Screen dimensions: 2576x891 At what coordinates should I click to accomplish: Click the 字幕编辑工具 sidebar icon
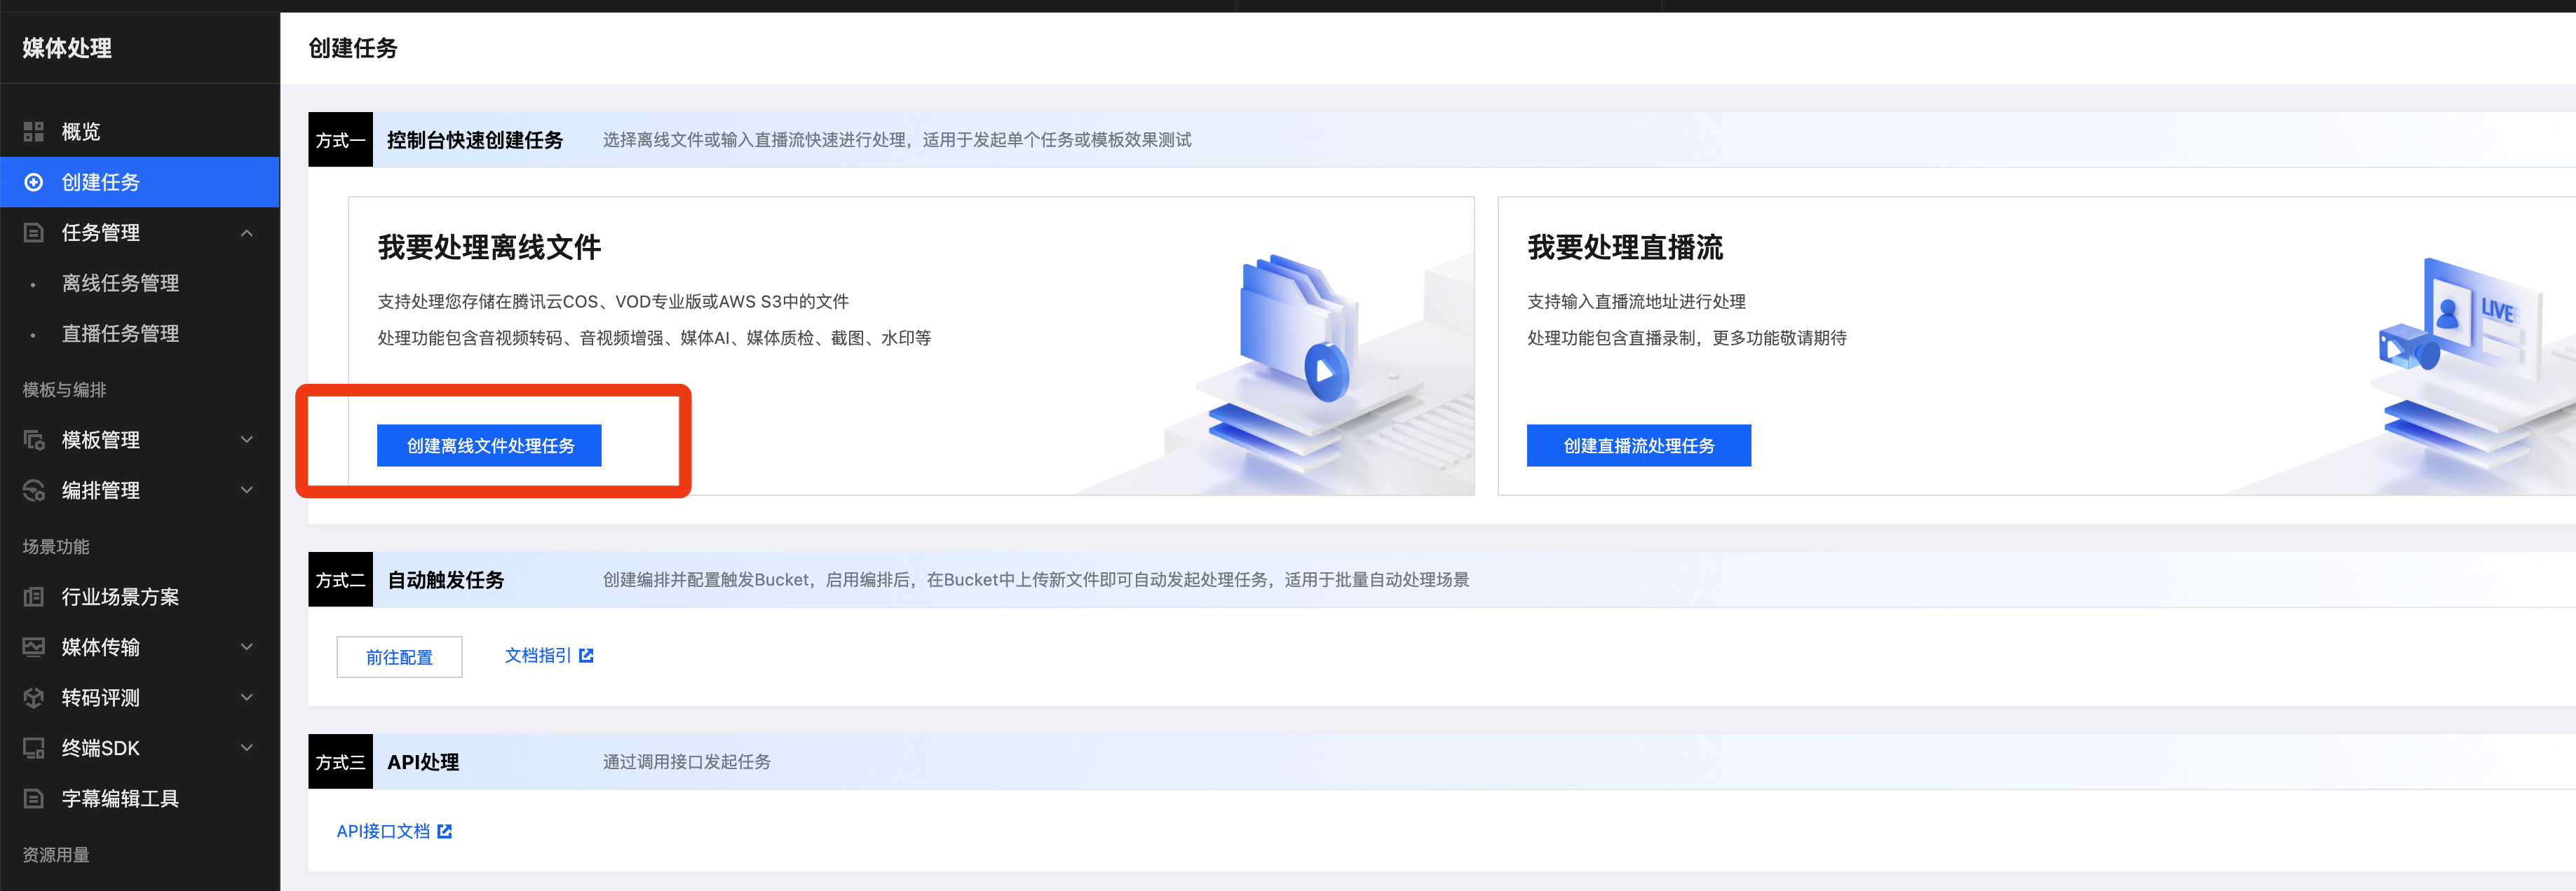click(x=33, y=798)
